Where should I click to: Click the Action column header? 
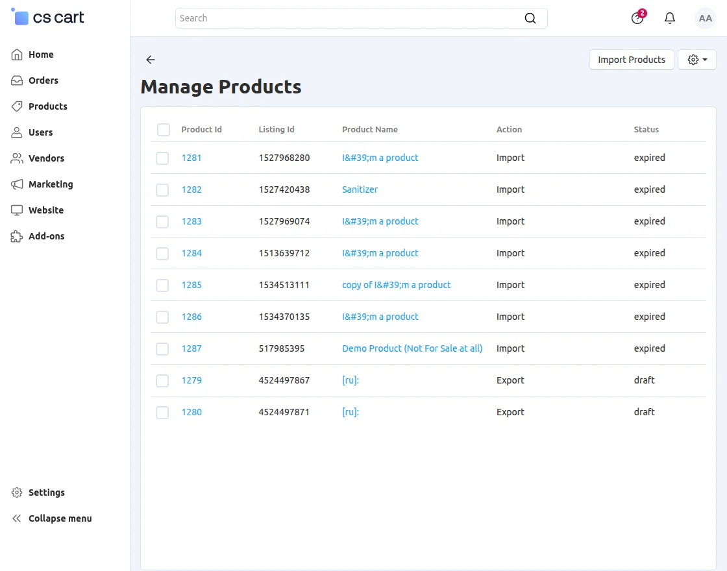(509, 130)
